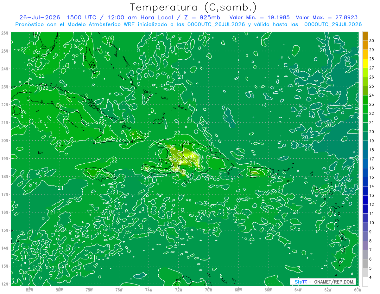Viewport: 380px width, 294px height.
Task: Click the '70W' longitude axis label
Action: tap(208, 289)
